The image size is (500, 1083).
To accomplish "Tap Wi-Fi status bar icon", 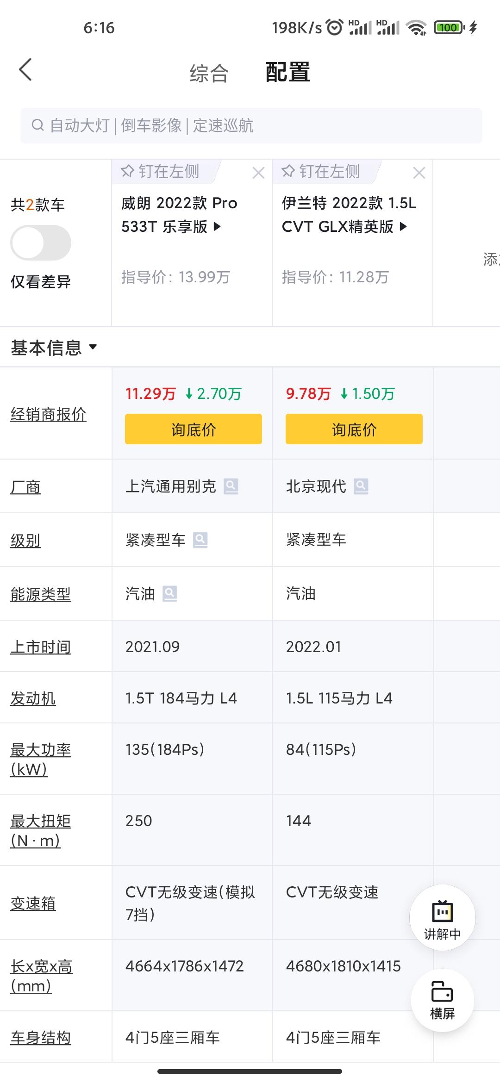I will (x=416, y=27).
